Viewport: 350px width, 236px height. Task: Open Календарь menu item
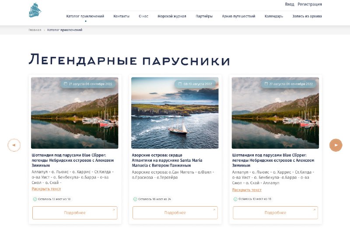pos(274,16)
